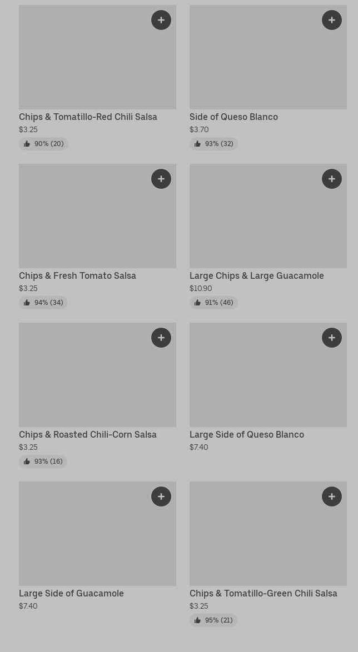Open Chips & Tomatillo-Red Chili Salsa item name
This screenshot has width=358, height=652.
coord(88,117)
